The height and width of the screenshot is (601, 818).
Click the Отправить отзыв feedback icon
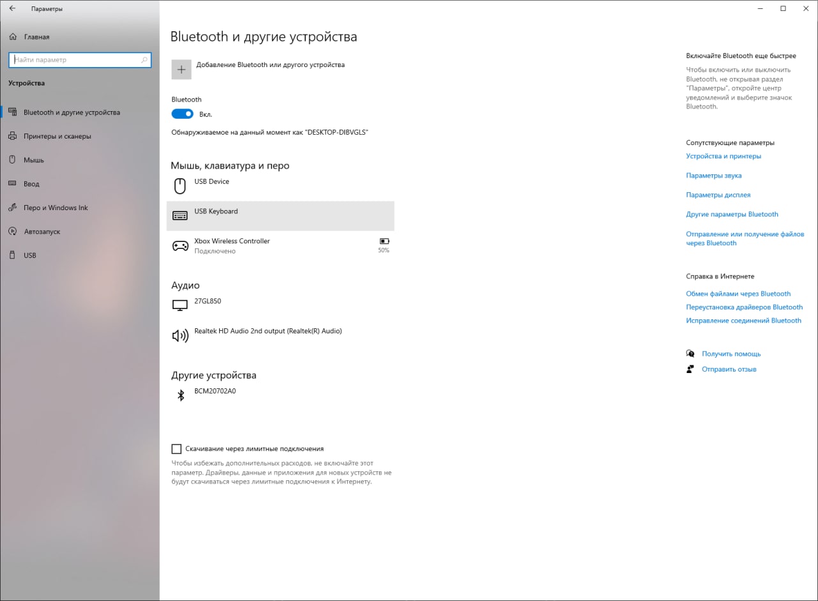690,369
